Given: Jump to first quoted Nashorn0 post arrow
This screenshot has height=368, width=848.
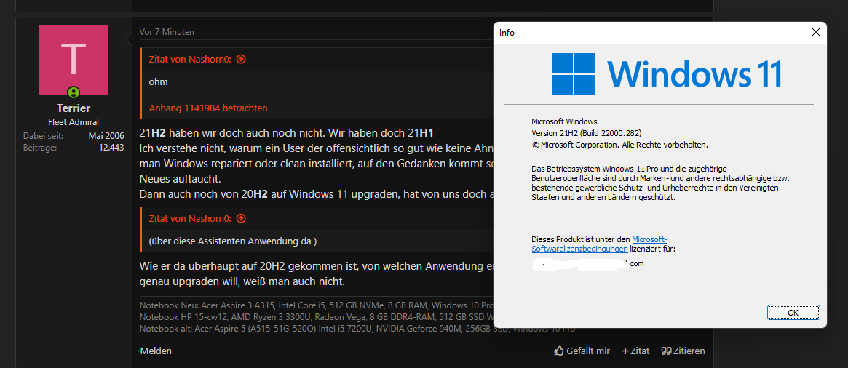Looking at the screenshot, I should tap(241, 60).
